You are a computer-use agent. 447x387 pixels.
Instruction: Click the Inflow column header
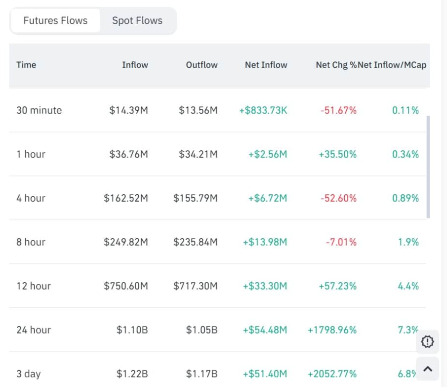[135, 65]
